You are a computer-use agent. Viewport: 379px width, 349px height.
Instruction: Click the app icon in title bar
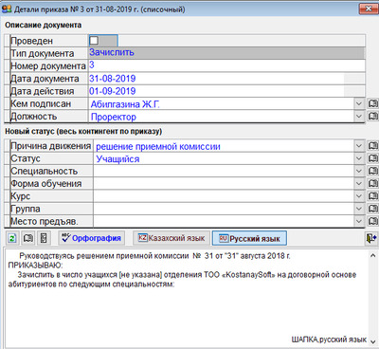pyautogui.click(x=7, y=9)
